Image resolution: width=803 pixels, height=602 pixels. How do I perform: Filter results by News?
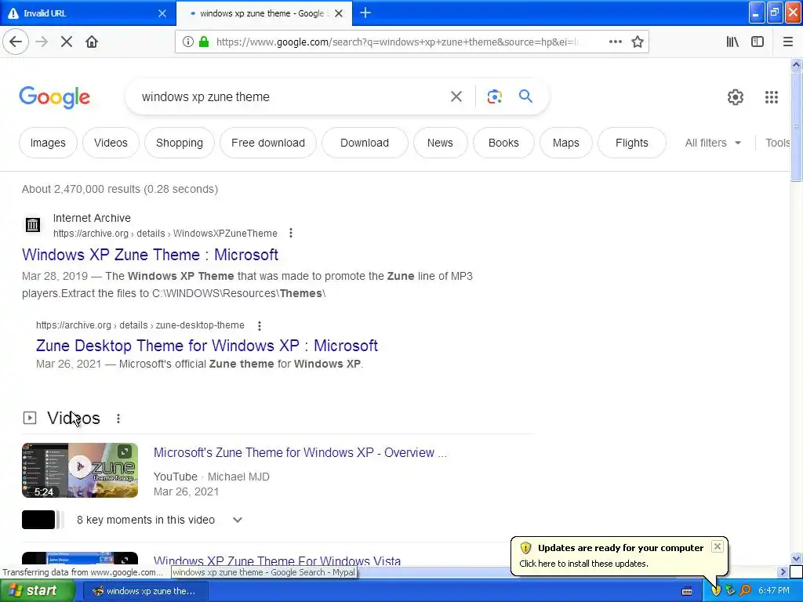440,143
